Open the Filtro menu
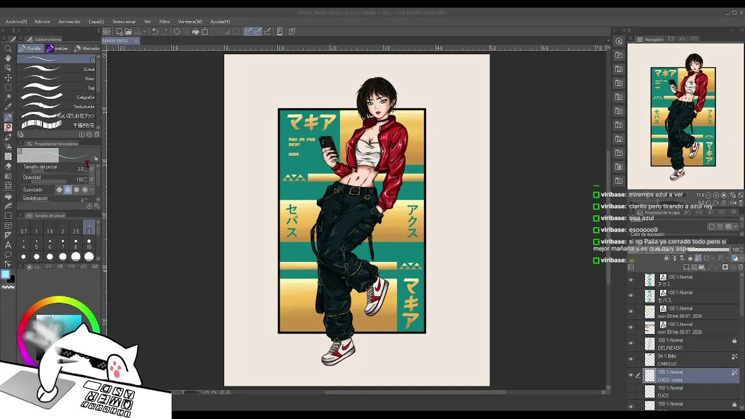Viewport: 745px width, 419px height. click(x=165, y=22)
